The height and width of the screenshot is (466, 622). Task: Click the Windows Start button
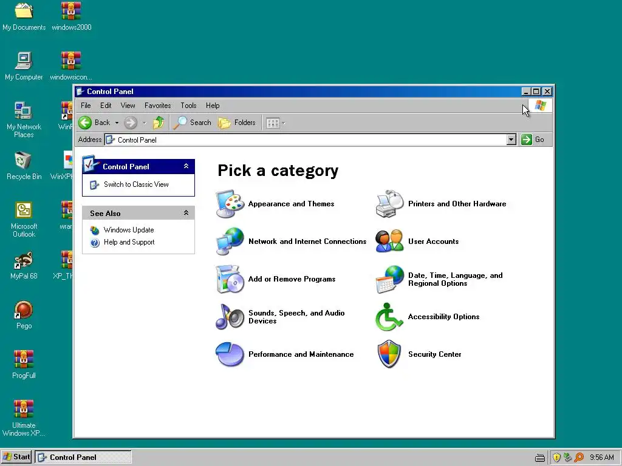pos(16,457)
